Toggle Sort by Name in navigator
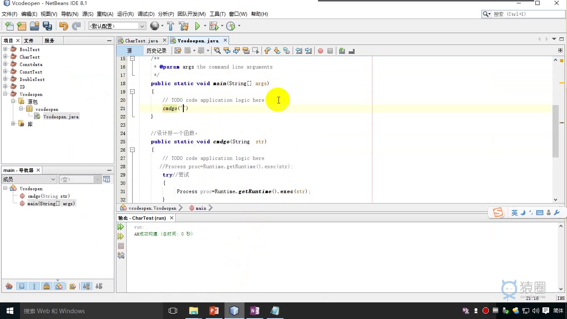The height and width of the screenshot is (319, 567). click(x=86, y=286)
